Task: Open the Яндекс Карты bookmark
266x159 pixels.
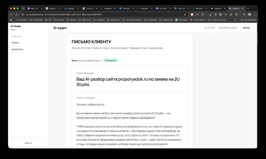Action: (x=197, y=20)
